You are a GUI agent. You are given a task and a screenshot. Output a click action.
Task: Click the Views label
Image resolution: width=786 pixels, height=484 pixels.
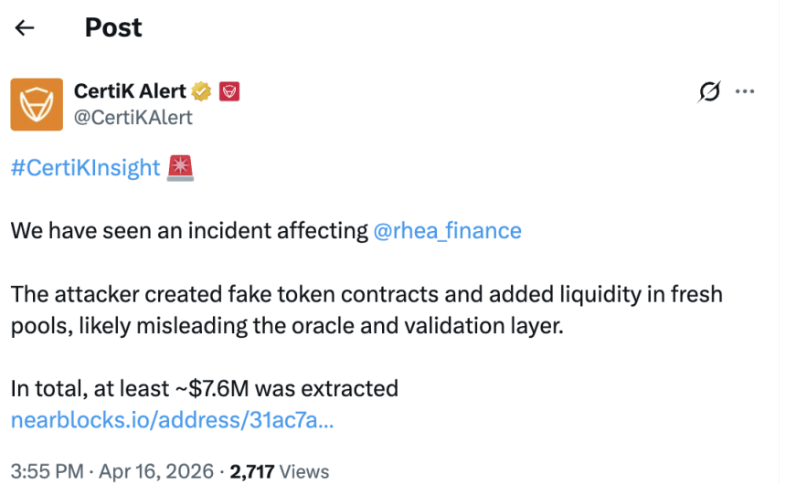click(x=304, y=471)
